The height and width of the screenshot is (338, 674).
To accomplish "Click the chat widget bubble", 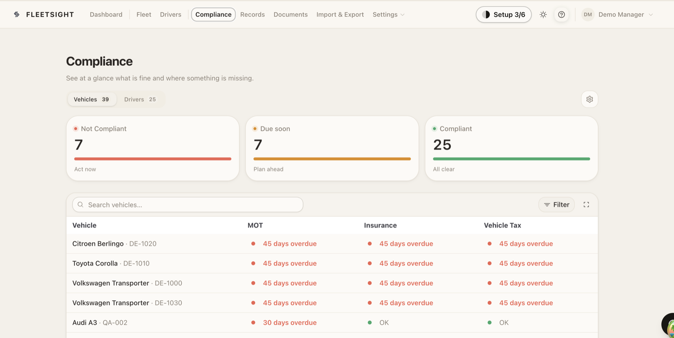I will [668, 325].
